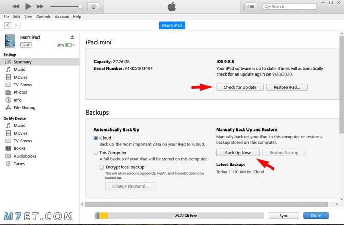This screenshot has height=225, width=344.
Task: Open the View menu
Action: [x=28, y=16]
